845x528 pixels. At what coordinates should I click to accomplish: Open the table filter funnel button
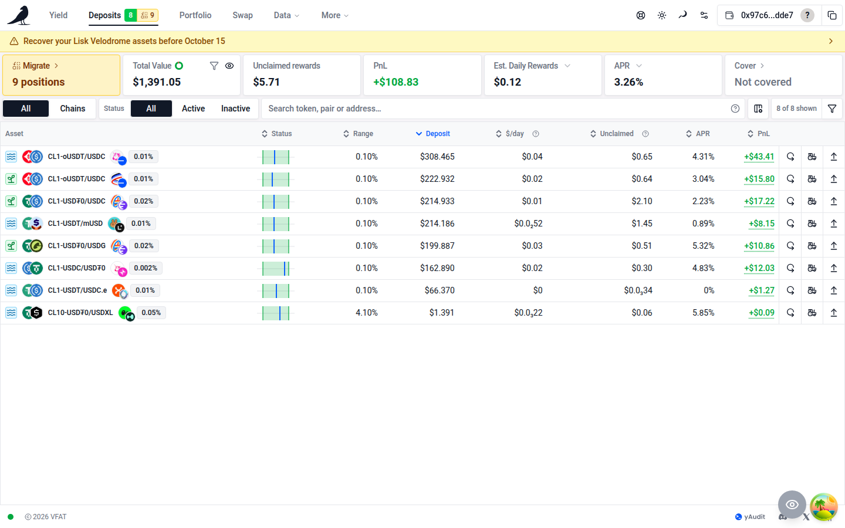coord(832,109)
